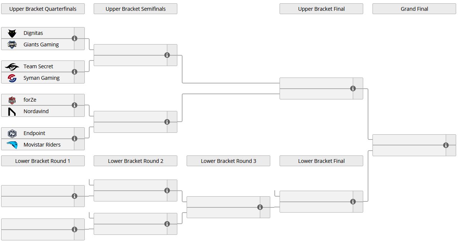Click the Grand Final column header
Viewport: 458px width, 243px height.
pos(414,9)
